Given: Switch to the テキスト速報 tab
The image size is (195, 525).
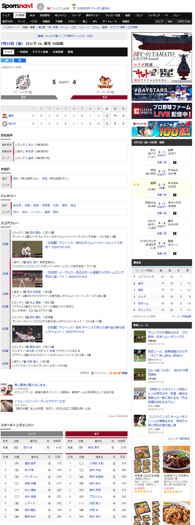Looking at the screenshot, I should pyautogui.click(x=40, y=52).
